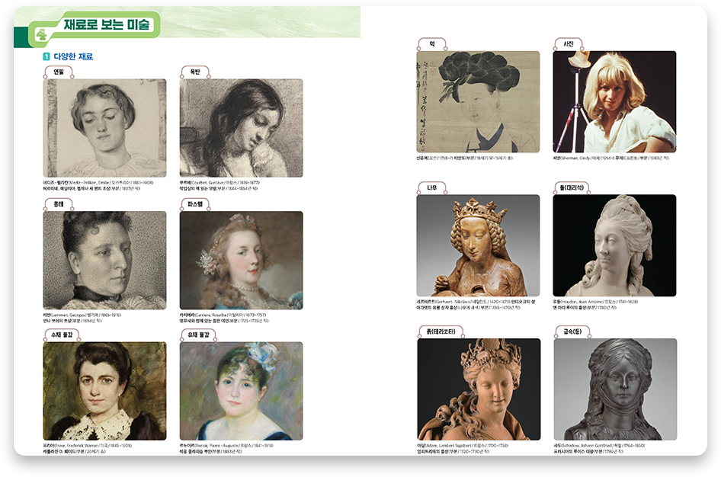Open the conté portrait under 콩테
Image resolution: width=721 pixels, height=477 pixels.
pos(105,260)
